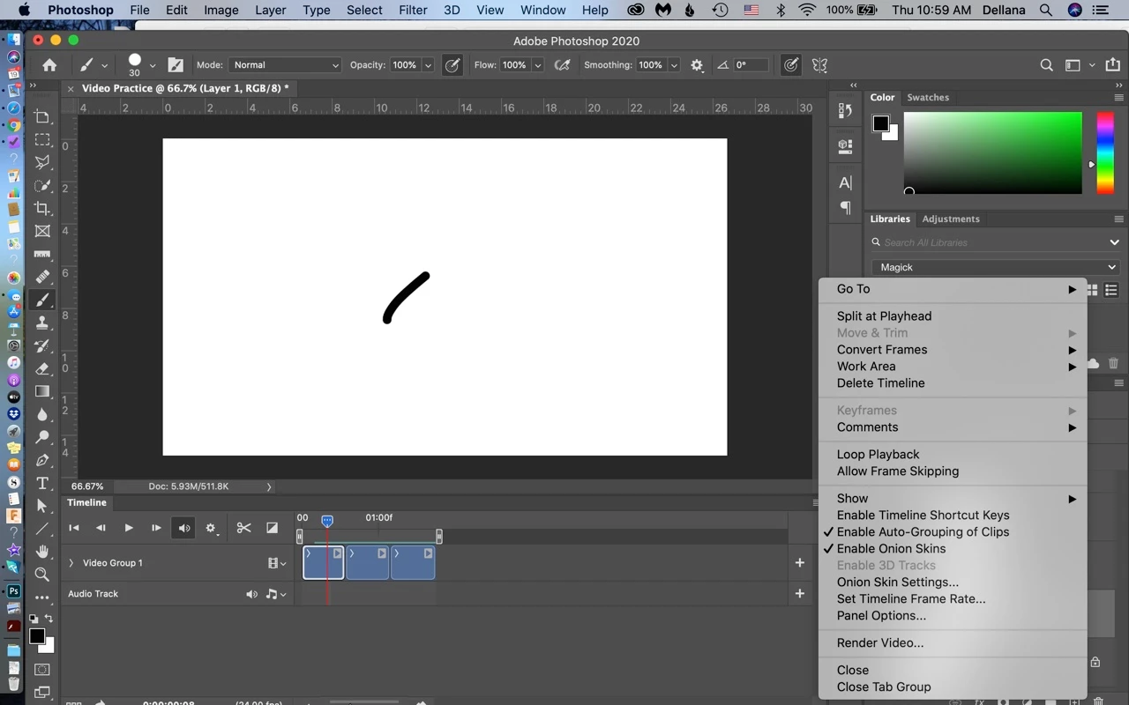Open the blend Mode dropdown
The height and width of the screenshot is (705, 1129).
tap(285, 65)
